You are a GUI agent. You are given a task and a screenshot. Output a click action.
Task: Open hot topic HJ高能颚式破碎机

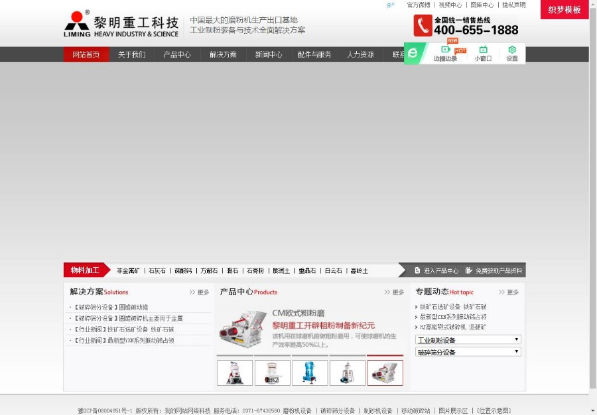(452, 327)
